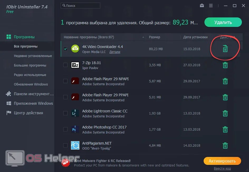
Task: Click the AntiPlagiarism.NET app icon
Action: [x=75, y=145]
